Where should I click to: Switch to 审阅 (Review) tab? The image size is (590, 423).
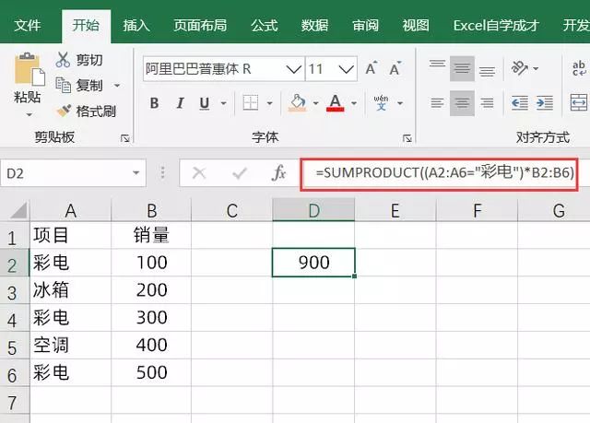point(365,26)
